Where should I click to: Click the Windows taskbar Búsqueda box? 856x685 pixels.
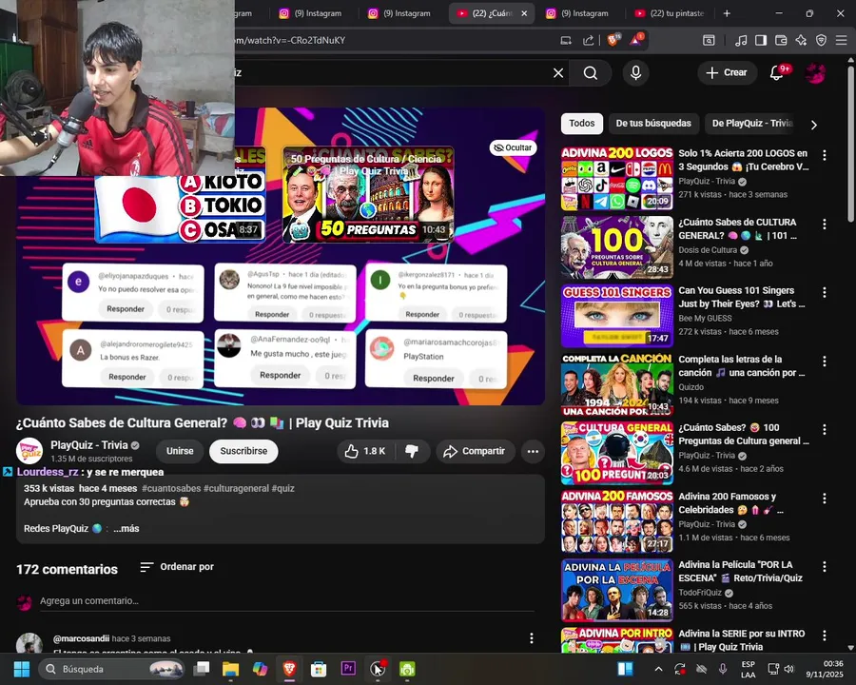click(112, 669)
